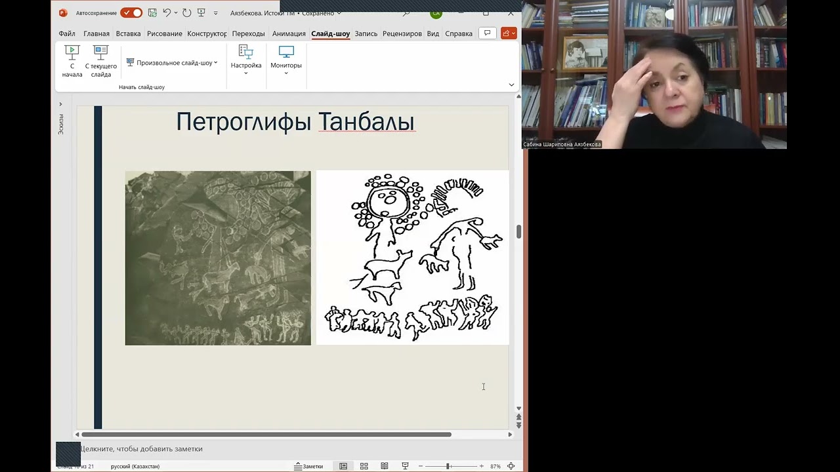Select the Слайд-шоу tab

pyautogui.click(x=331, y=33)
